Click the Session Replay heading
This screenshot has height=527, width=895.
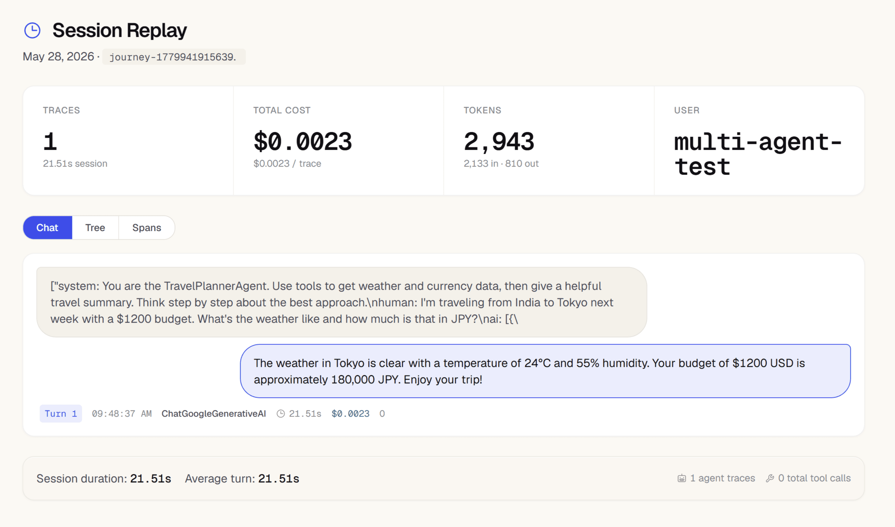(120, 30)
